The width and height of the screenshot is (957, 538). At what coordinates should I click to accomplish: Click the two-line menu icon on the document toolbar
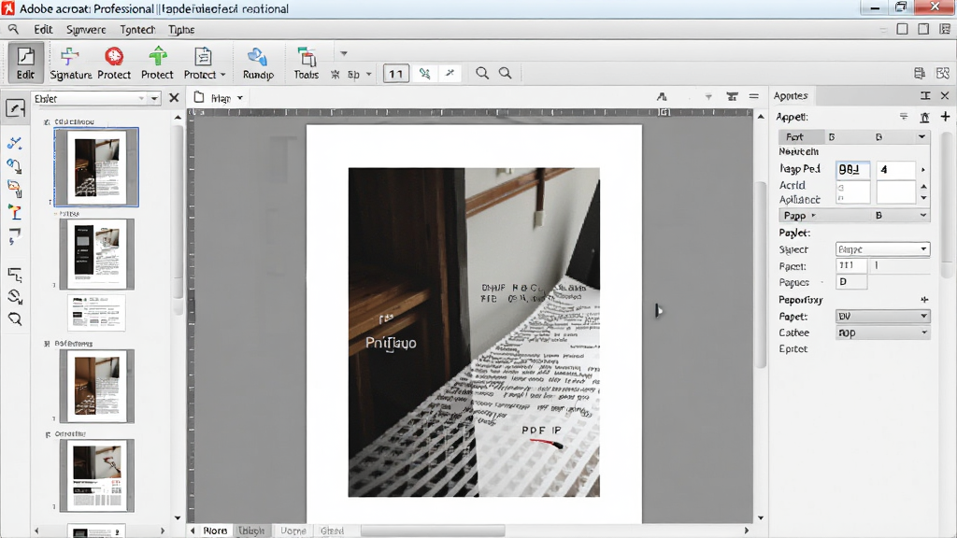pos(754,96)
